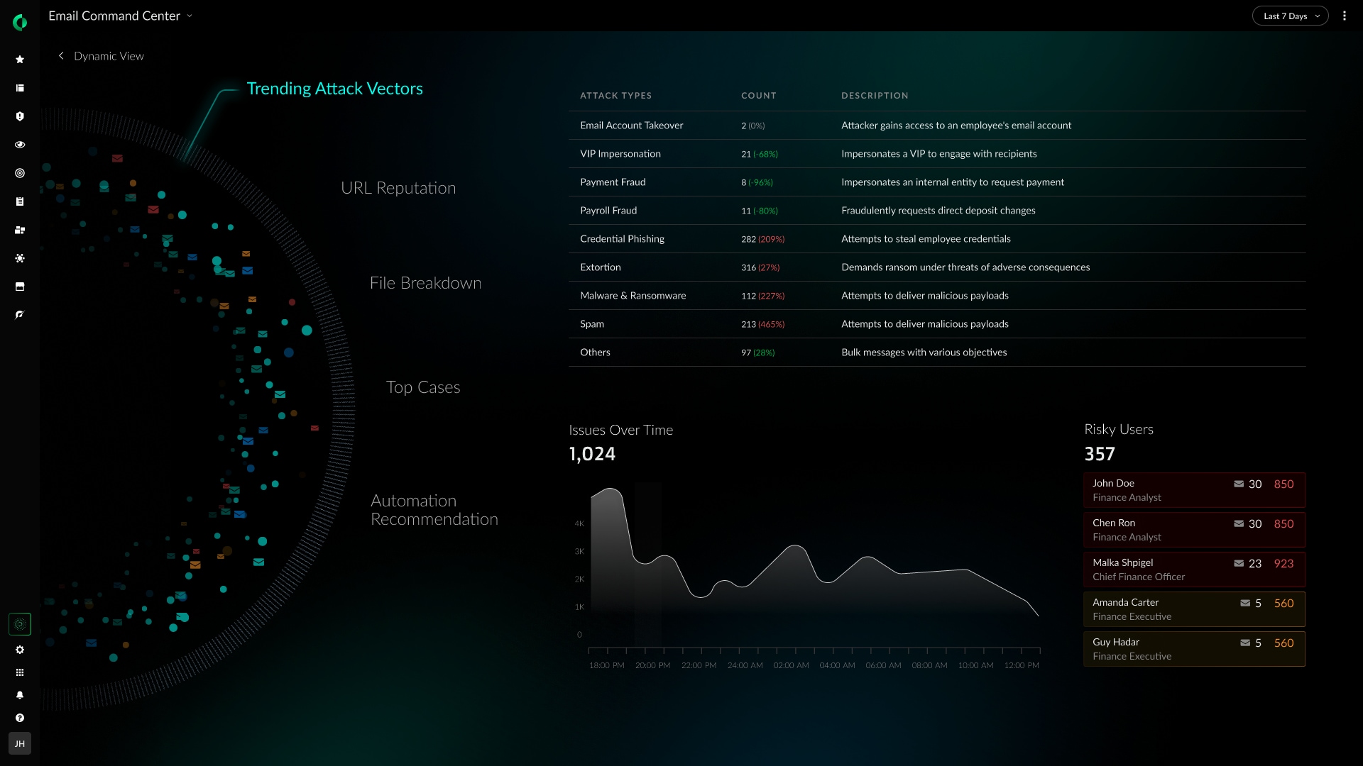Select the Credential Phishing row

937,239
